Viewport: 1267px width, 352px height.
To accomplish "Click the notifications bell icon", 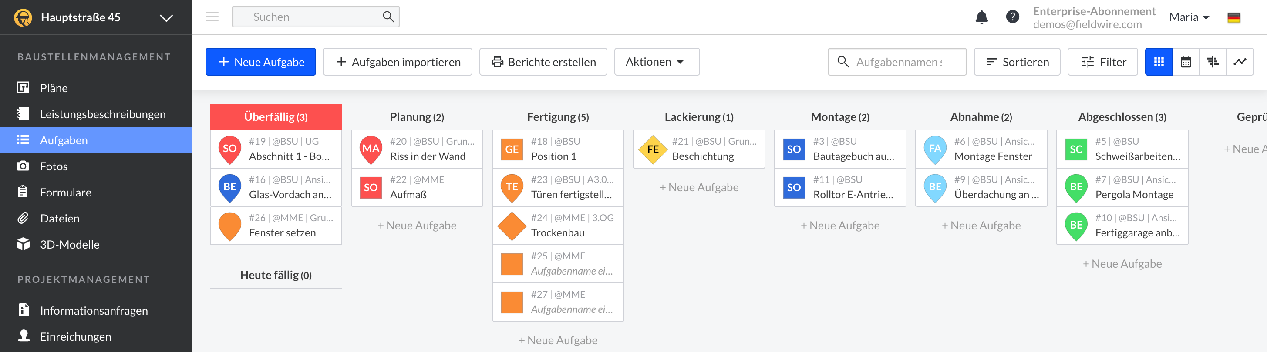I will (x=981, y=17).
